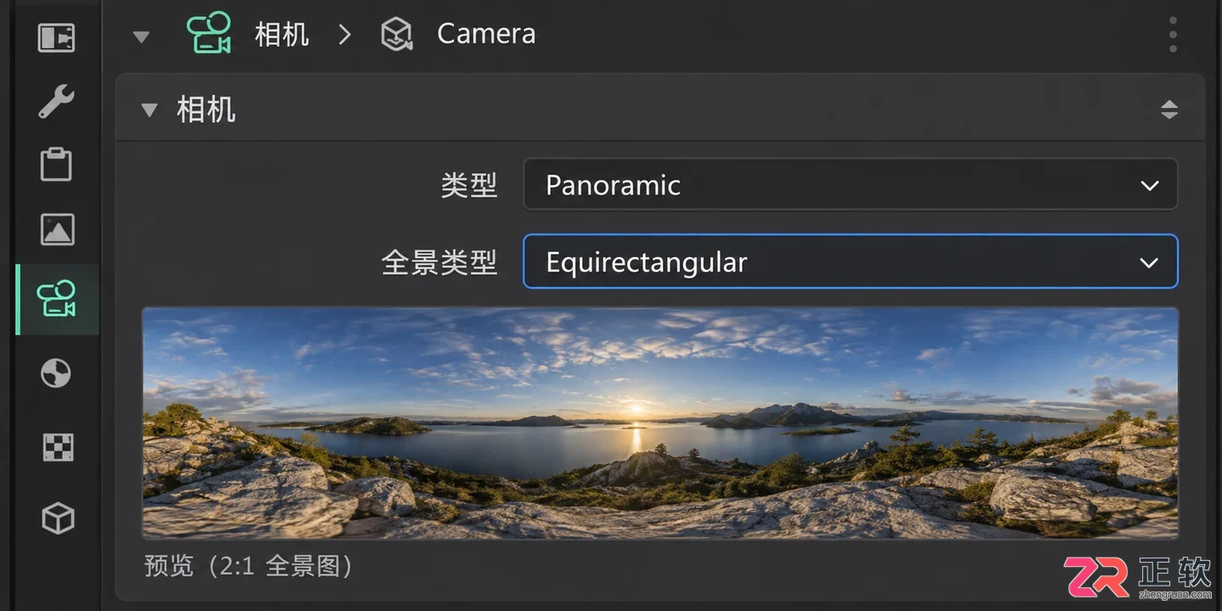
Task: Open the checkered Texture properties tab
Action: click(x=57, y=446)
